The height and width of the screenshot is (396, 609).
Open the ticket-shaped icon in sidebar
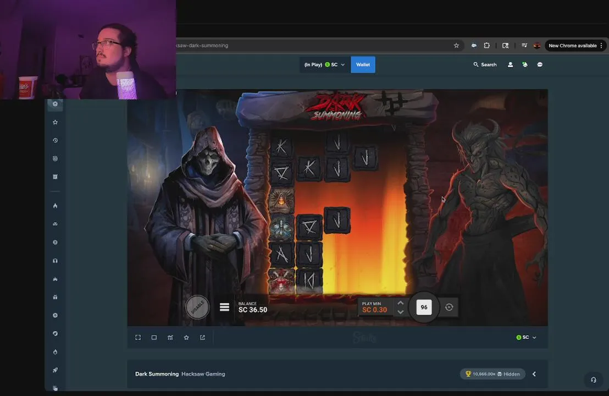click(x=55, y=177)
